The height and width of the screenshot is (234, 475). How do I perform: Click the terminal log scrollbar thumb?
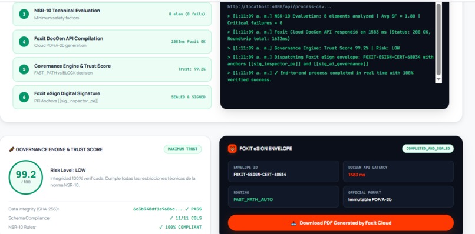(x=438, y=39)
